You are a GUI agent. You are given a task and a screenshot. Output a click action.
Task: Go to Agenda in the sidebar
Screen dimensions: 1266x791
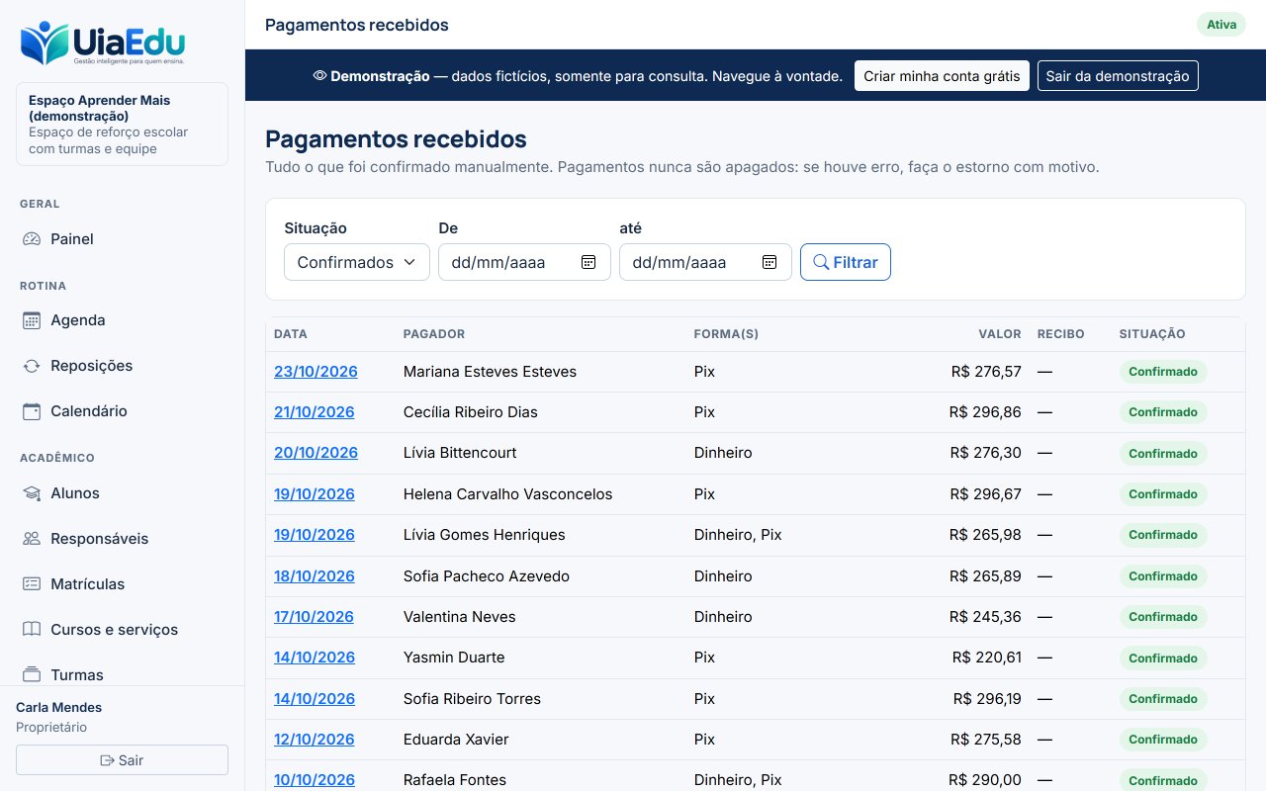point(123,320)
